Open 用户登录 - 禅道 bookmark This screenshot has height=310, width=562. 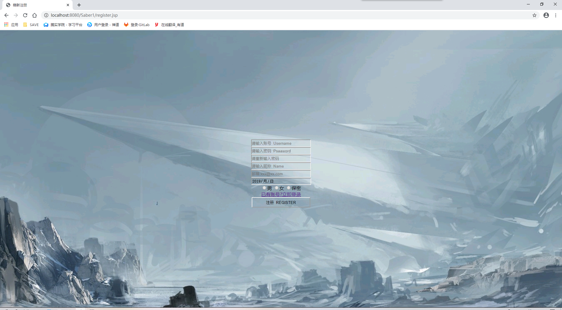pyautogui.click(x=103, y=25)
